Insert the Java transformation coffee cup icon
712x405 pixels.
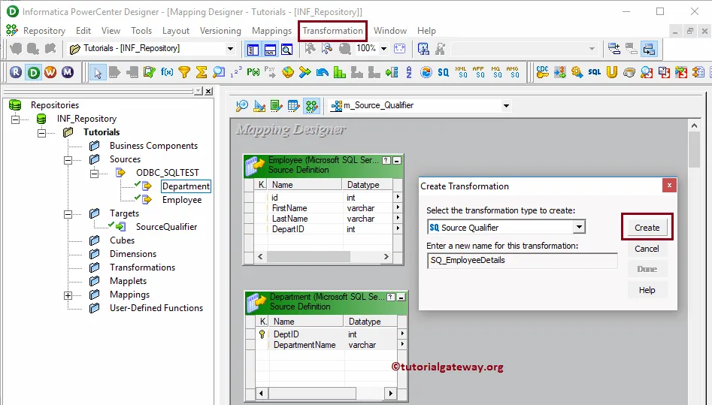[629, 72]
